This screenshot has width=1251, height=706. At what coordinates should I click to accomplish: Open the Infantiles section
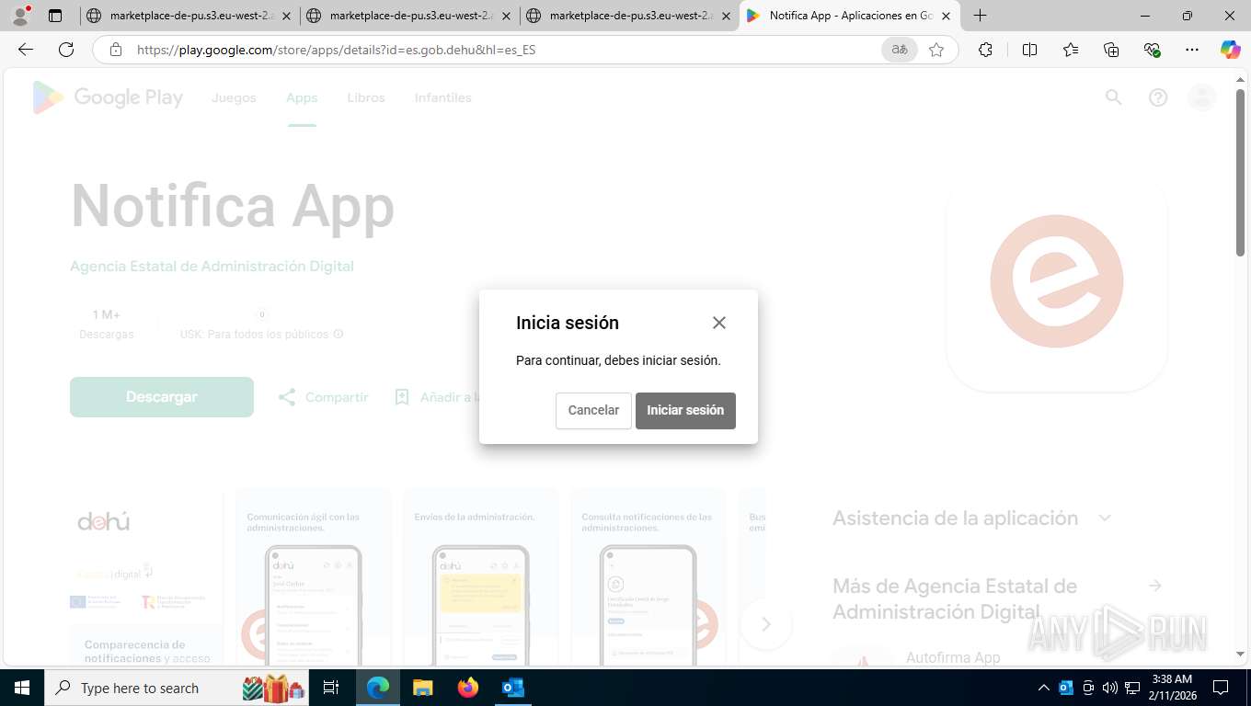[x=442, y=97]
